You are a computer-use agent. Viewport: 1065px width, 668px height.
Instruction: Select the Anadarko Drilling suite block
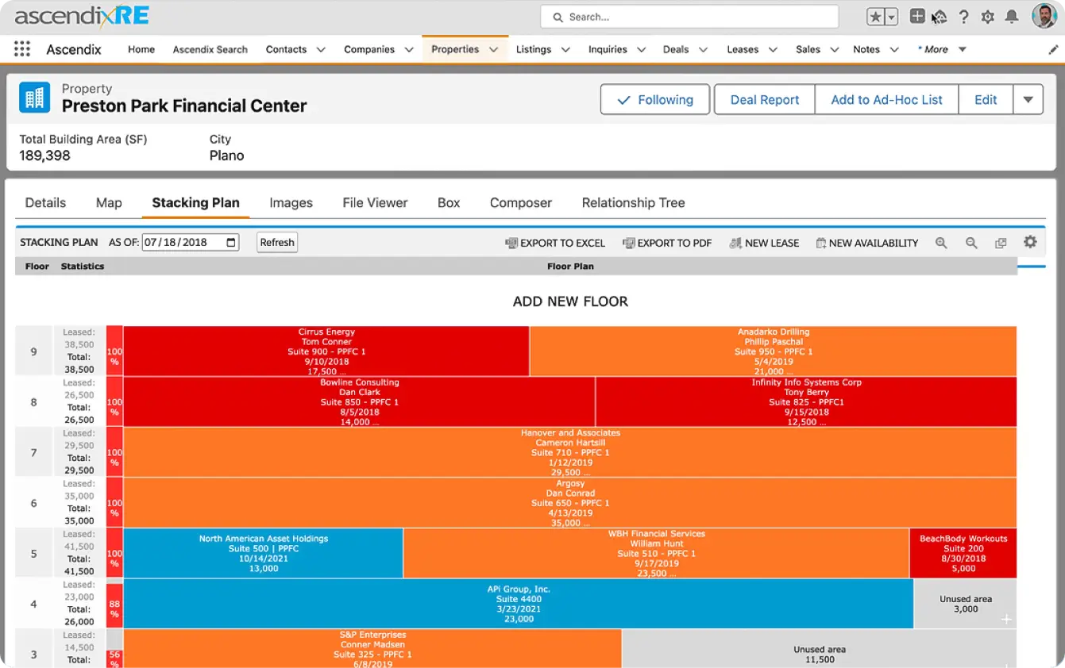(773, 351)
